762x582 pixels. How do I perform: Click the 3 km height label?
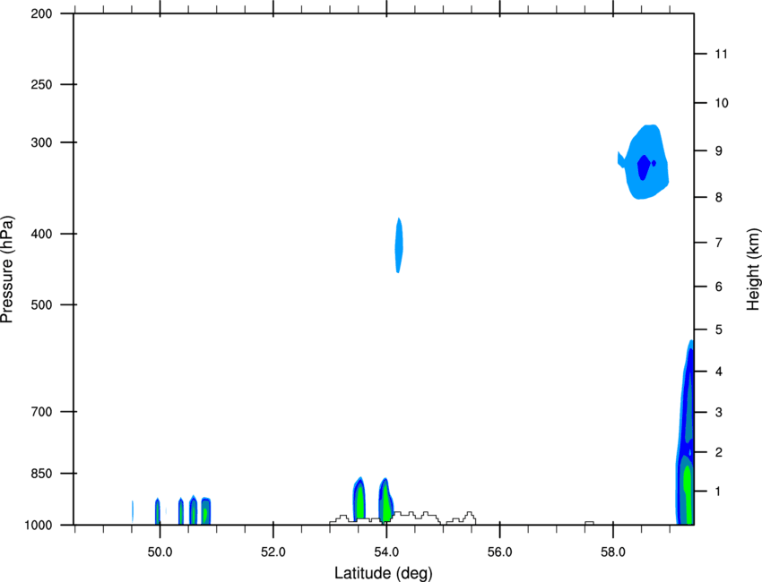[x=719, y=413]
